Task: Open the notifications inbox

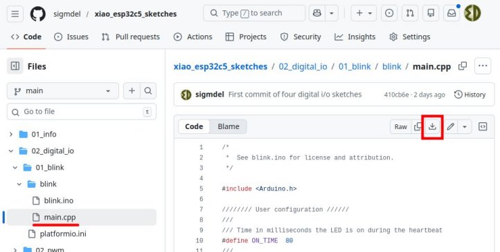Action: click(x=452, y=13)
